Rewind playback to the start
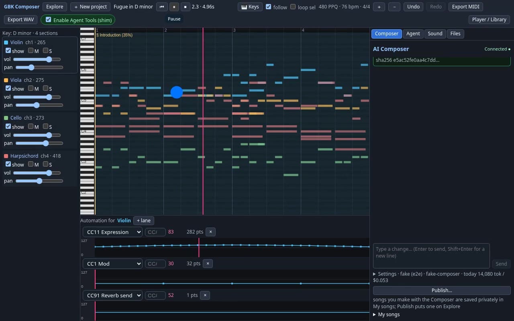The image size is (514, 321). [162, 7]
